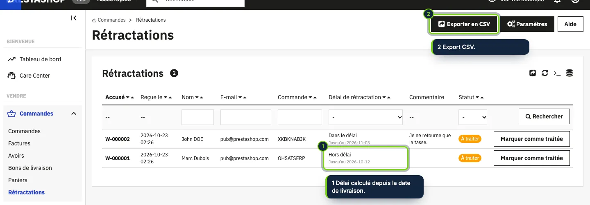590x205 pixels.
Task: Click the breadcrumb Commandes basket icon
Action: [x=94, y=20]
